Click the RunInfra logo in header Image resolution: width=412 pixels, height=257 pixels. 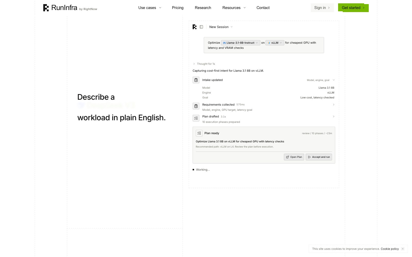(60, 8)
